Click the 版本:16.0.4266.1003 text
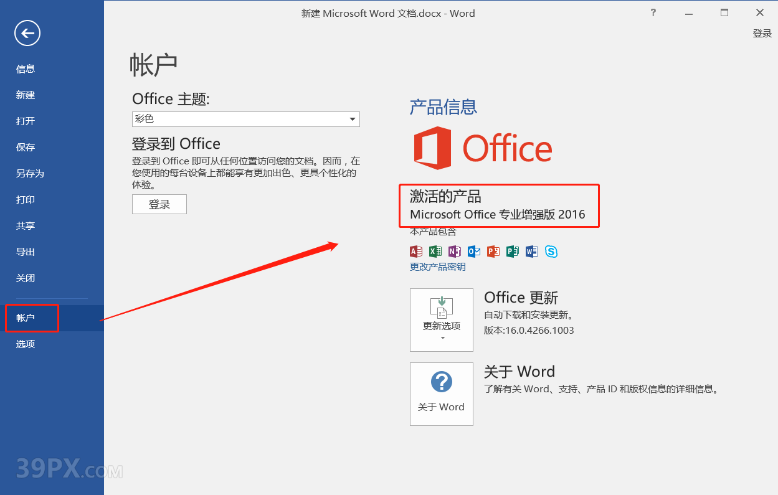 (529, 331)
